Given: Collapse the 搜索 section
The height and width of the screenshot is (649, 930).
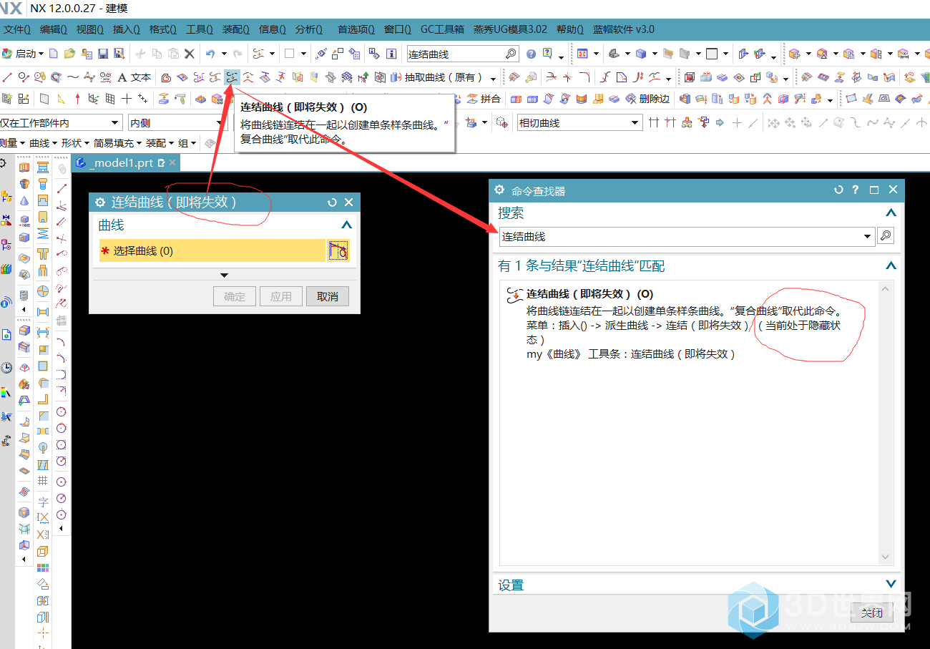Looking at the screenshot, I should (891, 213).
